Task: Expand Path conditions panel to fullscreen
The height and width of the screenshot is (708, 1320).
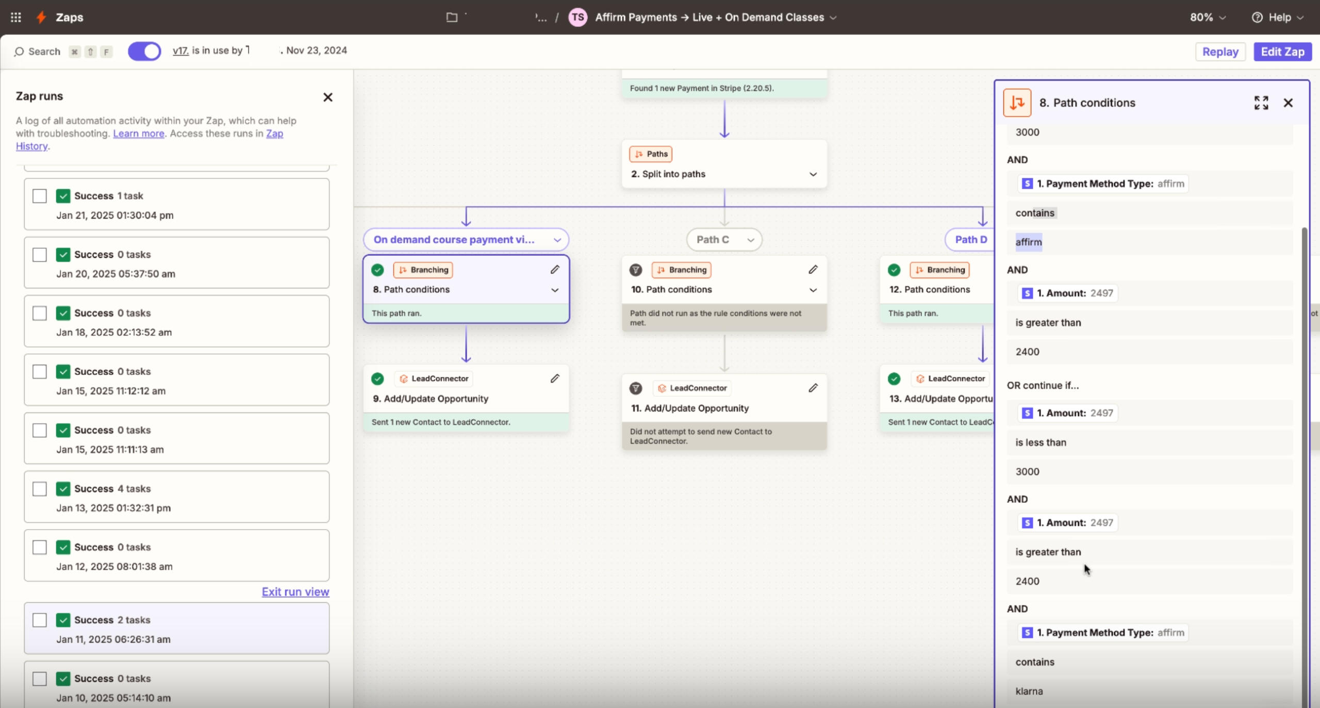Action: pyautogui.click(x=1261, y=103)
